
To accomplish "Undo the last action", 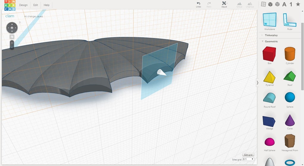I will 198,5.
